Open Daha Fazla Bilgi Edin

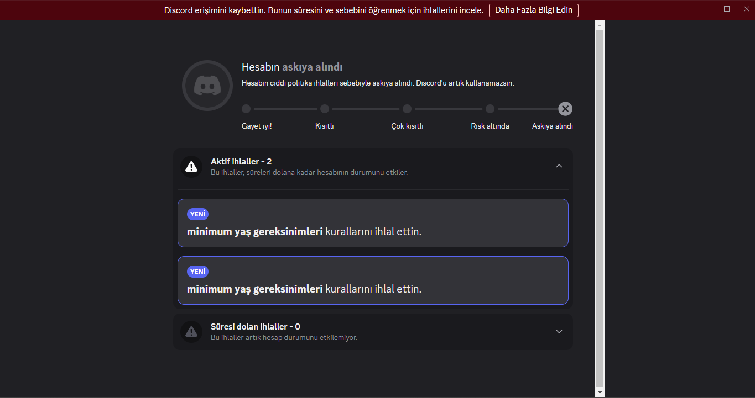pos(534,10)
